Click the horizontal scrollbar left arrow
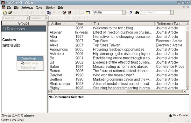The height and width of the screenshot is (123, 191). pos(50,91)
